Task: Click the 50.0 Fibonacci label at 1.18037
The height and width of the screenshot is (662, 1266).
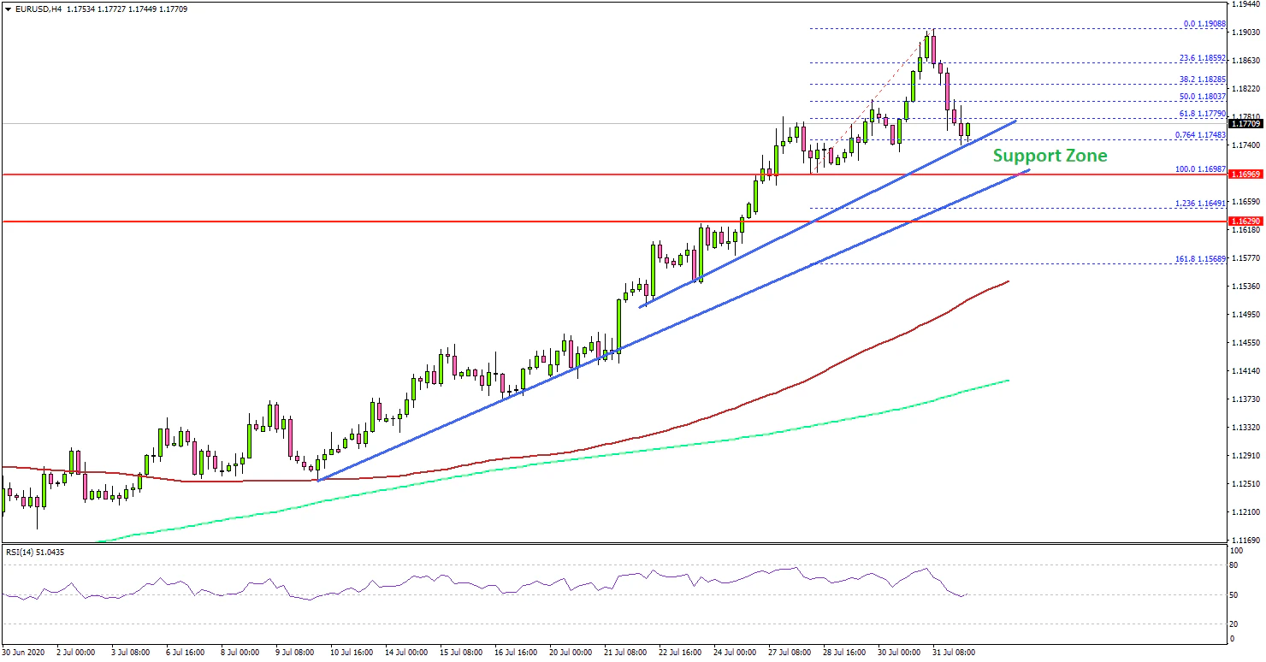Action: 1203,97
